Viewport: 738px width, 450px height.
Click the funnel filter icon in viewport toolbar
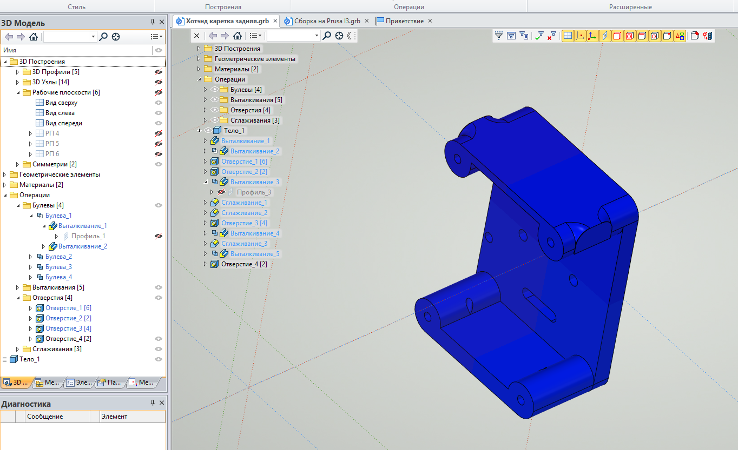(x=499, y=36)
